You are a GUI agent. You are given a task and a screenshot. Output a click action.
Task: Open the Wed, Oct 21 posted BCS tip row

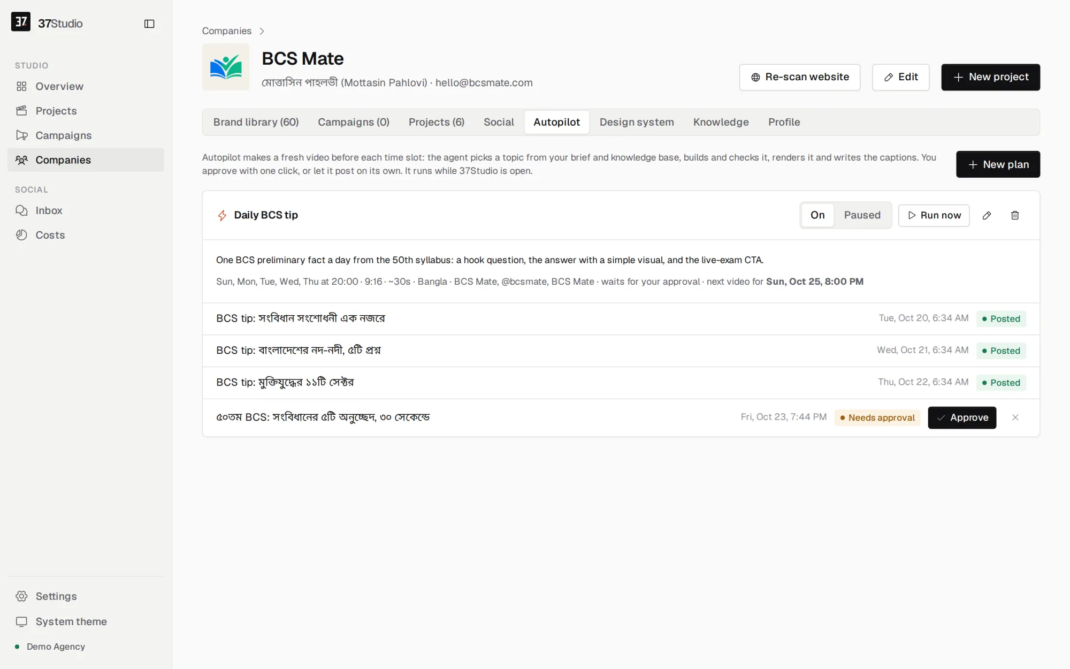pyautogui.click(x=621, y=351)
